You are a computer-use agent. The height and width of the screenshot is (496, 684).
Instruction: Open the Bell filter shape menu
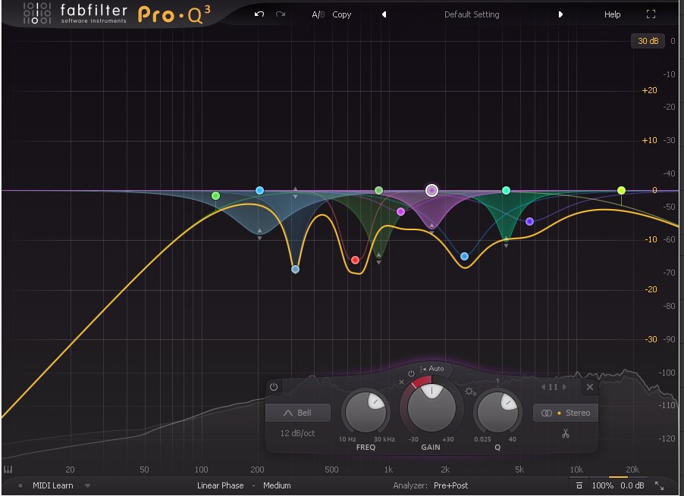tap(298, 413)
